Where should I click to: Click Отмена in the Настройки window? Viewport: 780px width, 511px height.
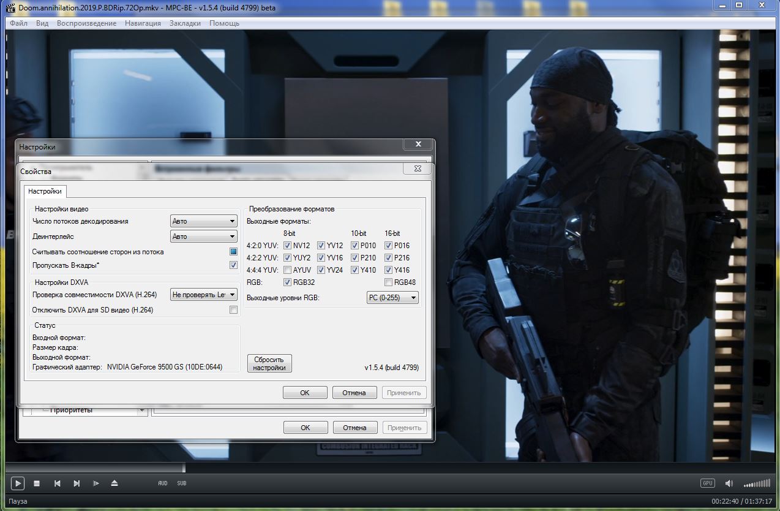point(355,428)
